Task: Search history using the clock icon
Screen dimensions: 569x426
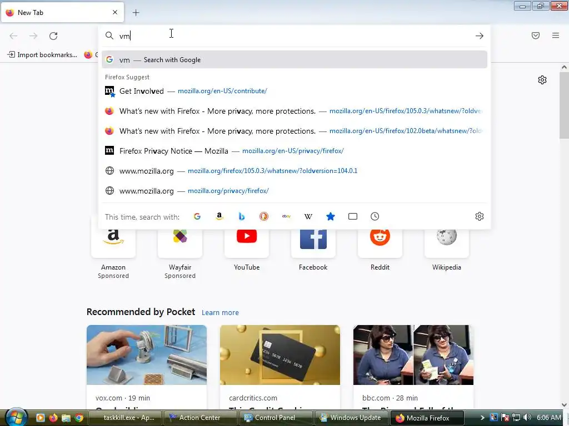Action: coord(375,217)
